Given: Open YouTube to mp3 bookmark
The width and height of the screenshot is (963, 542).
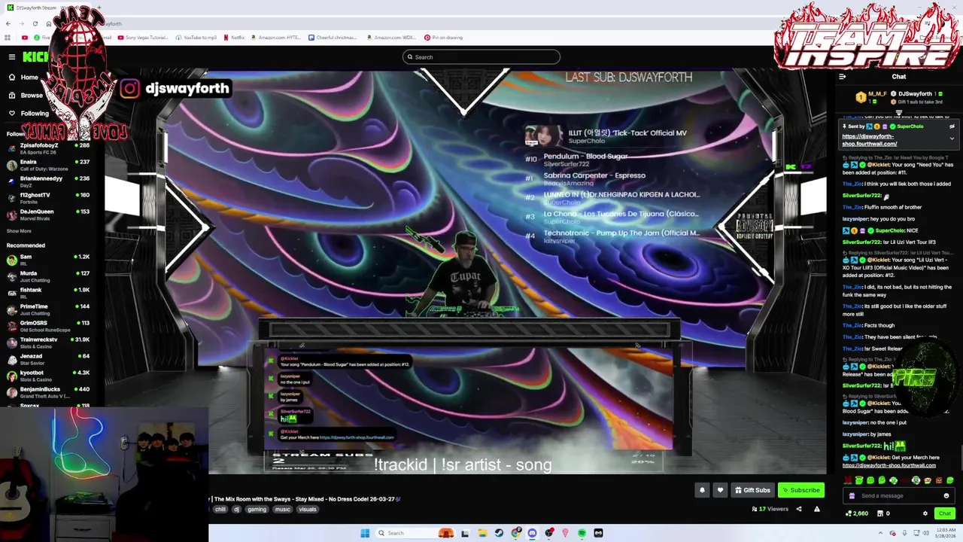Looking at the screenshot, I should (196, 38).
